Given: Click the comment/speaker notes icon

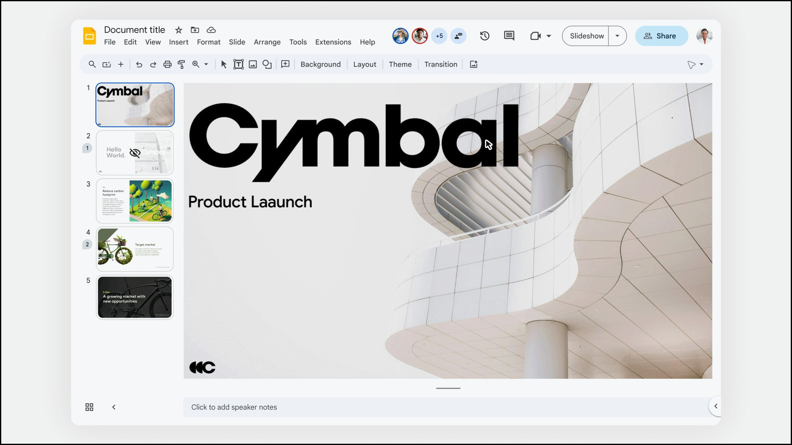Looking at the screenshot, I should (x=509, y=36).
